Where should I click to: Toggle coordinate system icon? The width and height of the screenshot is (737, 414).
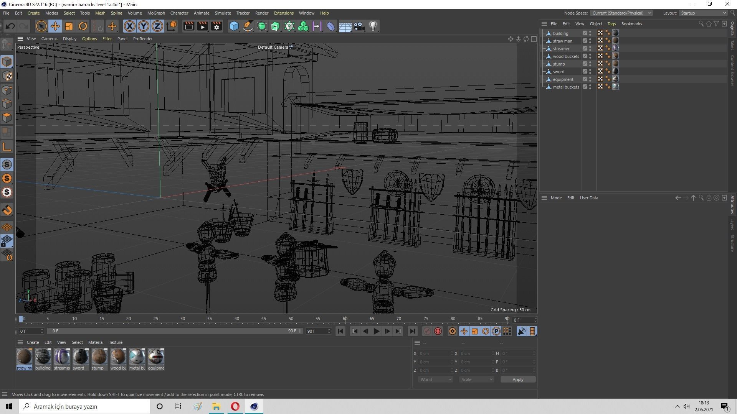[172, 26]
